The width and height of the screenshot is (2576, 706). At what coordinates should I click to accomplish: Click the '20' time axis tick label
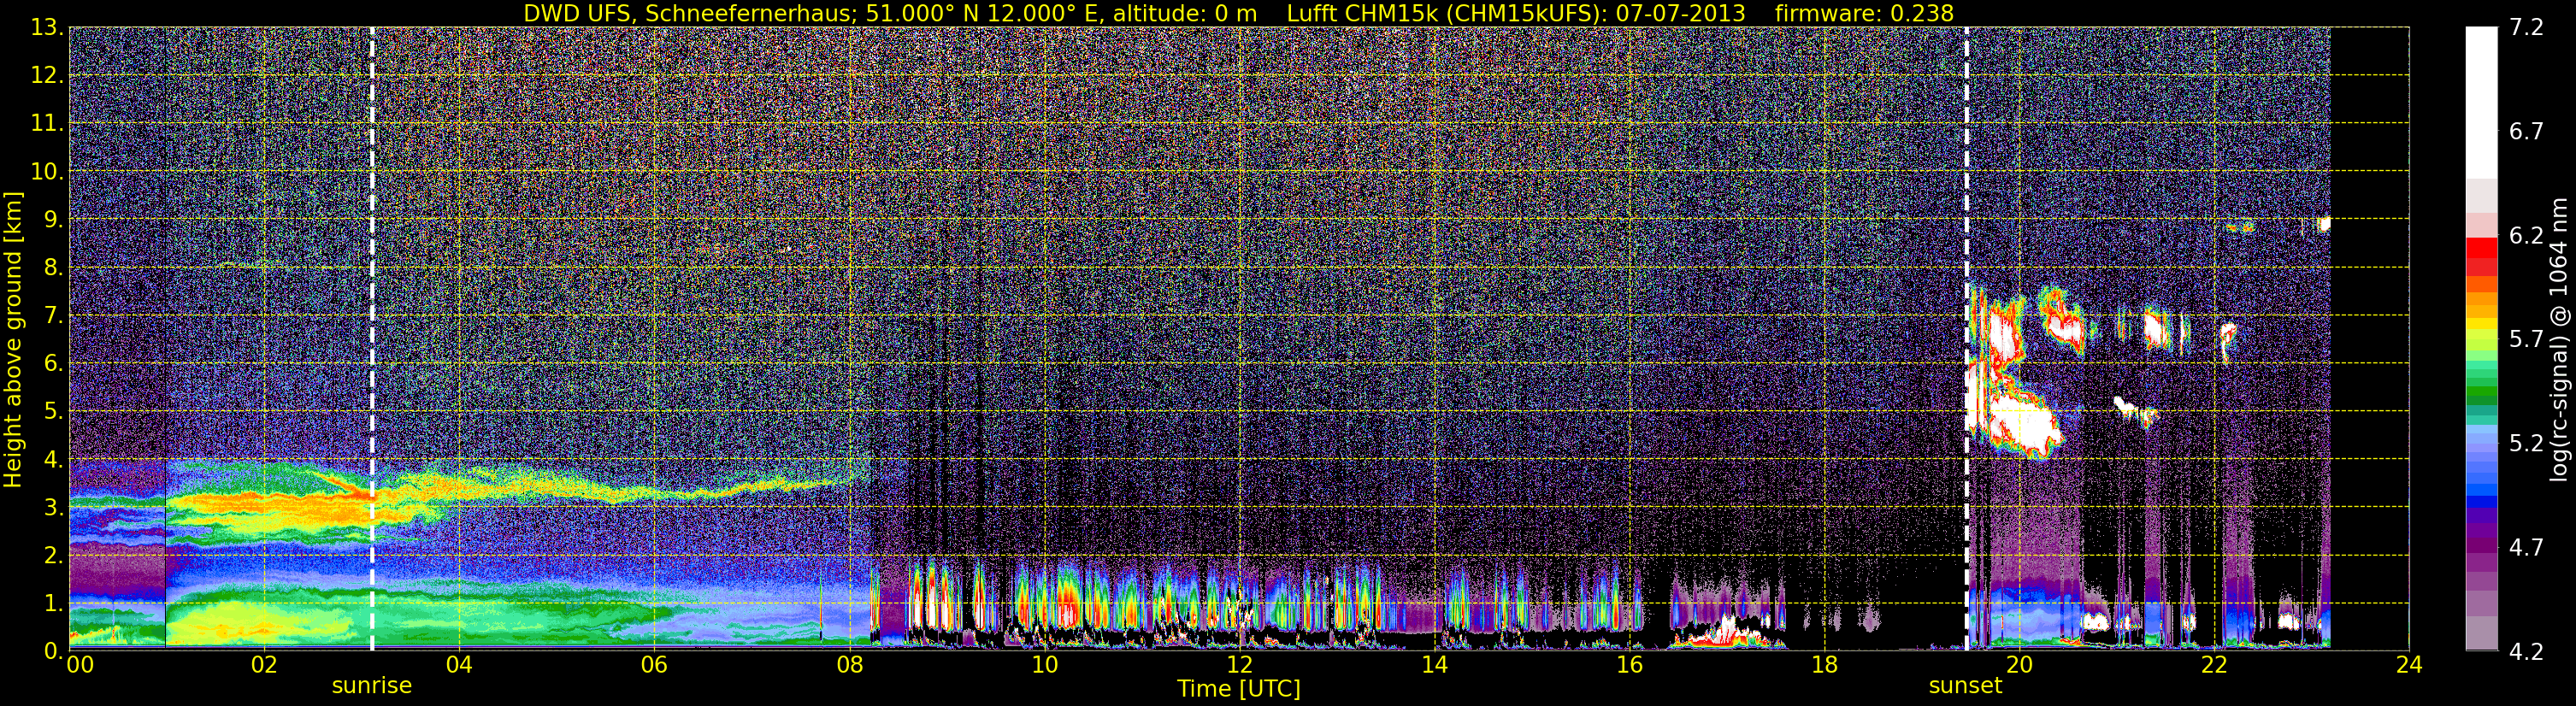pos(2019,666)
